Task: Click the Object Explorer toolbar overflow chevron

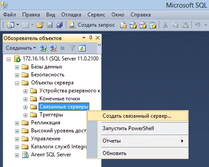Action: click(99, 45)
